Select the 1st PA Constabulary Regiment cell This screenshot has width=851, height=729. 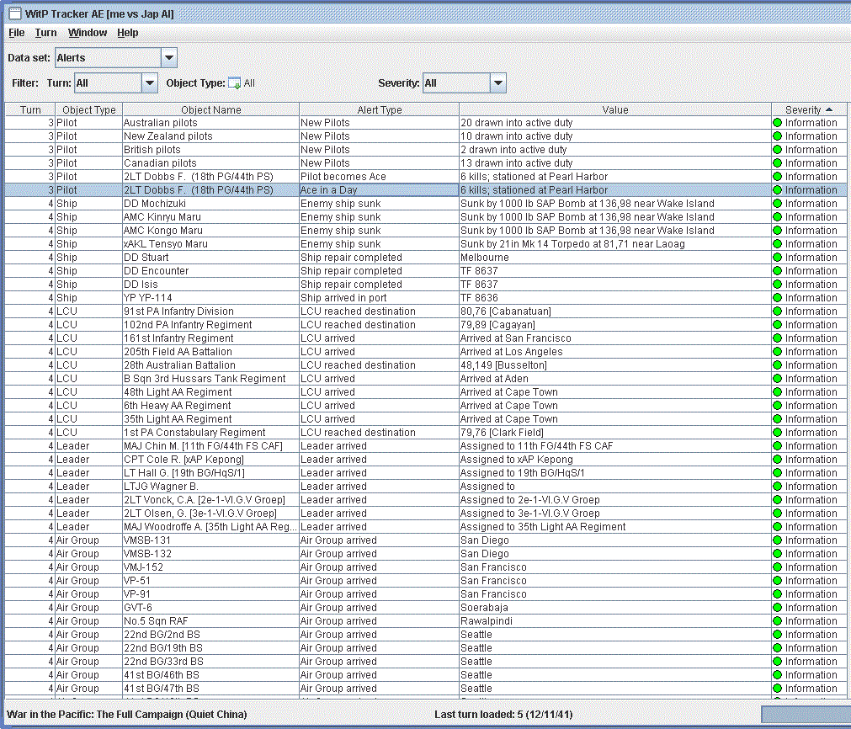pyautogui.click(x=210, y=432)
